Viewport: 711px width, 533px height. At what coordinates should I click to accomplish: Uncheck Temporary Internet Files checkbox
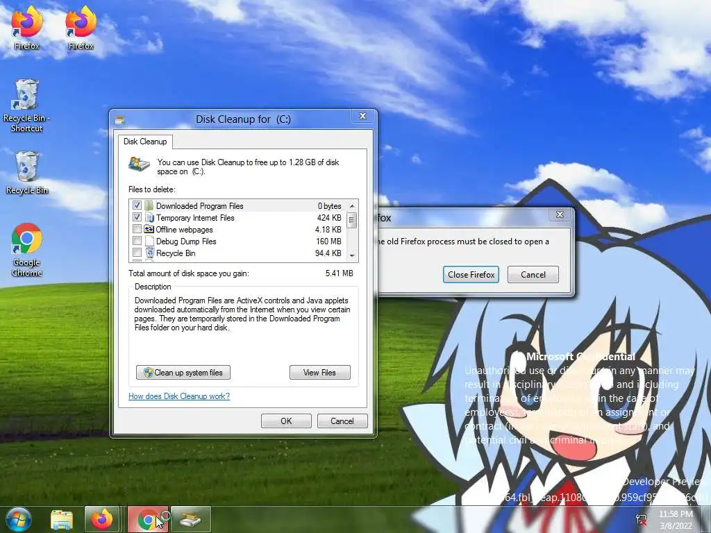click(137, 217)
